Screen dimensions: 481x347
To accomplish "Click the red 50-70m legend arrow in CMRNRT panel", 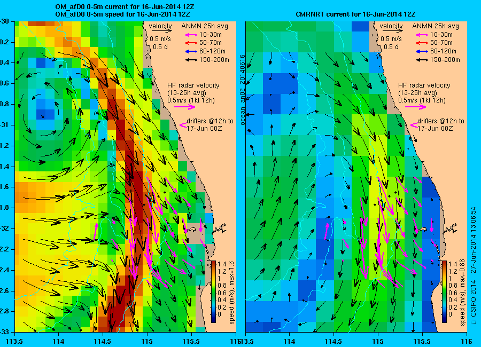I will click(422, 43).
